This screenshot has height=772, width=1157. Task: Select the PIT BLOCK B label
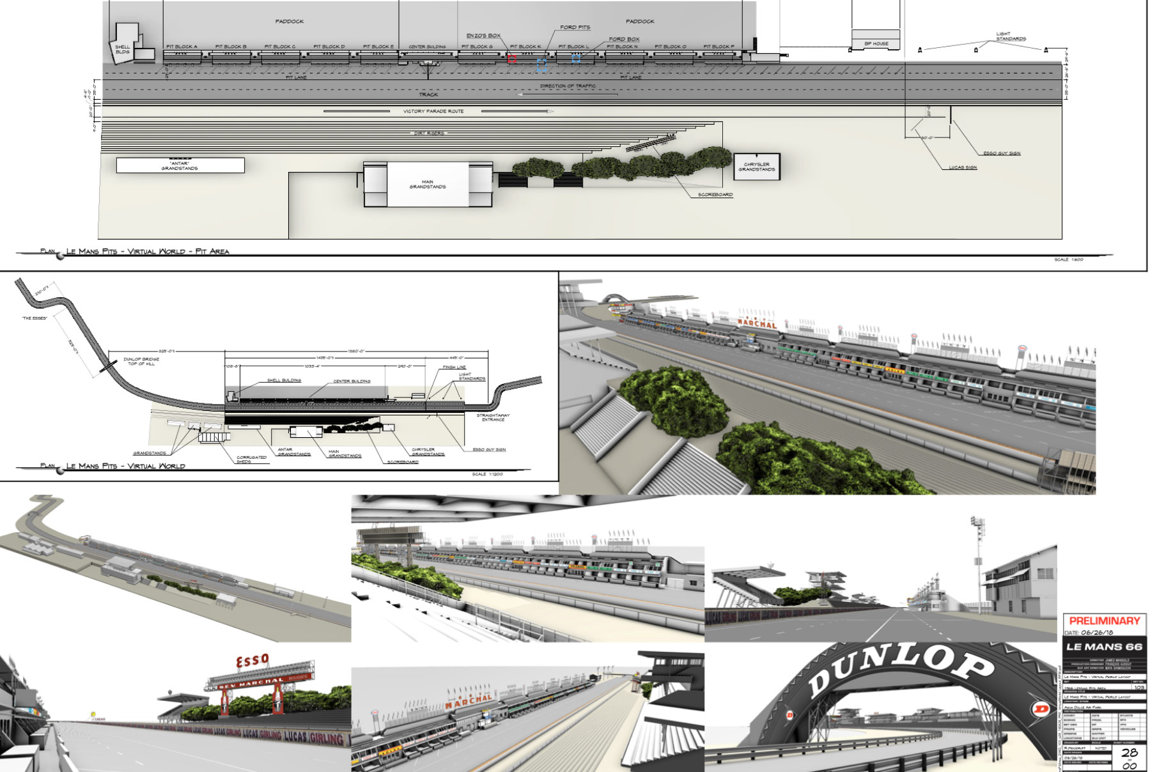[231, 47]
